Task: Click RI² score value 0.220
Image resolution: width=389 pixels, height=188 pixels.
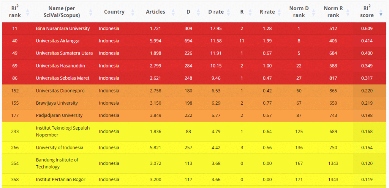Action: tap(367, 91)
